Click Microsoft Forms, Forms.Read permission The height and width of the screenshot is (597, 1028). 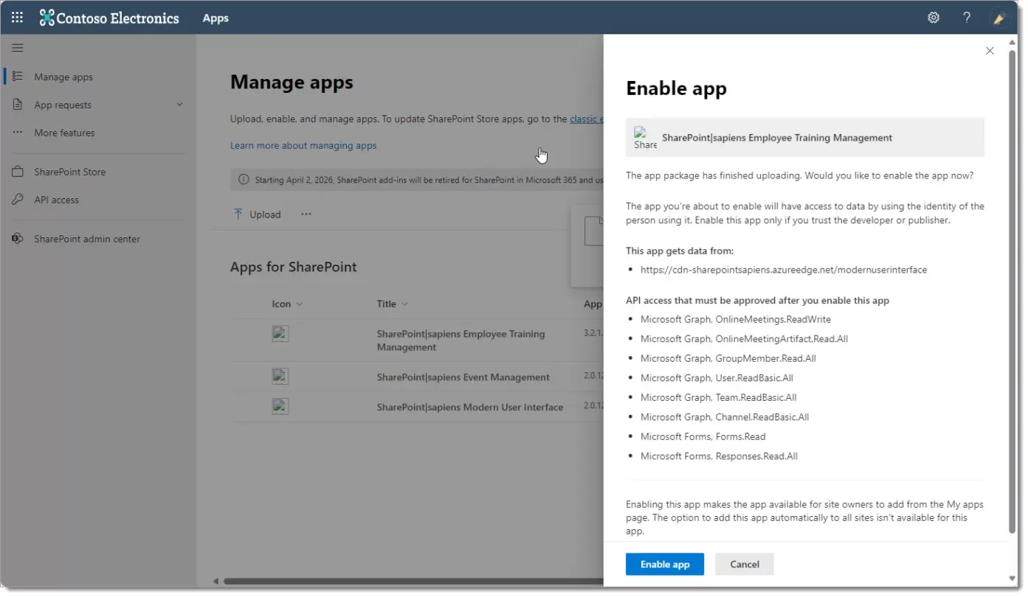point(703,436)
